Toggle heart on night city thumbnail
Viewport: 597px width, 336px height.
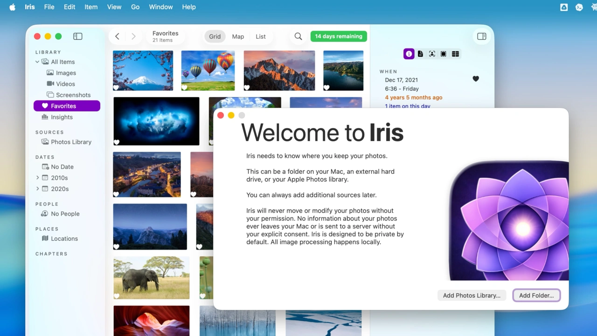116,194
